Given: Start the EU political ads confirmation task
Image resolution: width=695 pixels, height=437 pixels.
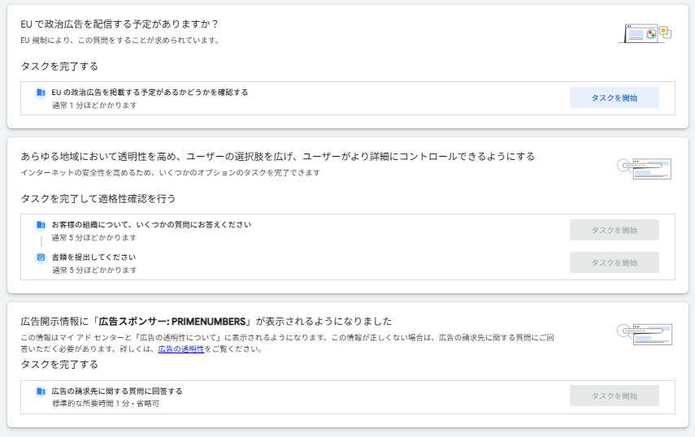Looking at the screenshot, I should [x=614, y=97].
